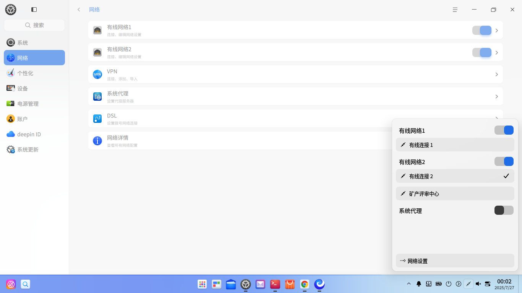
Task: Toggle 有线网络2 switch in the settings window
Action: (x=482, y=53)
